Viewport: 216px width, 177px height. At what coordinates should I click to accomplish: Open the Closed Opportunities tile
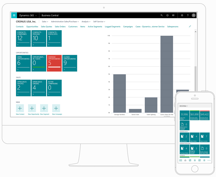(x=70, y=63)
